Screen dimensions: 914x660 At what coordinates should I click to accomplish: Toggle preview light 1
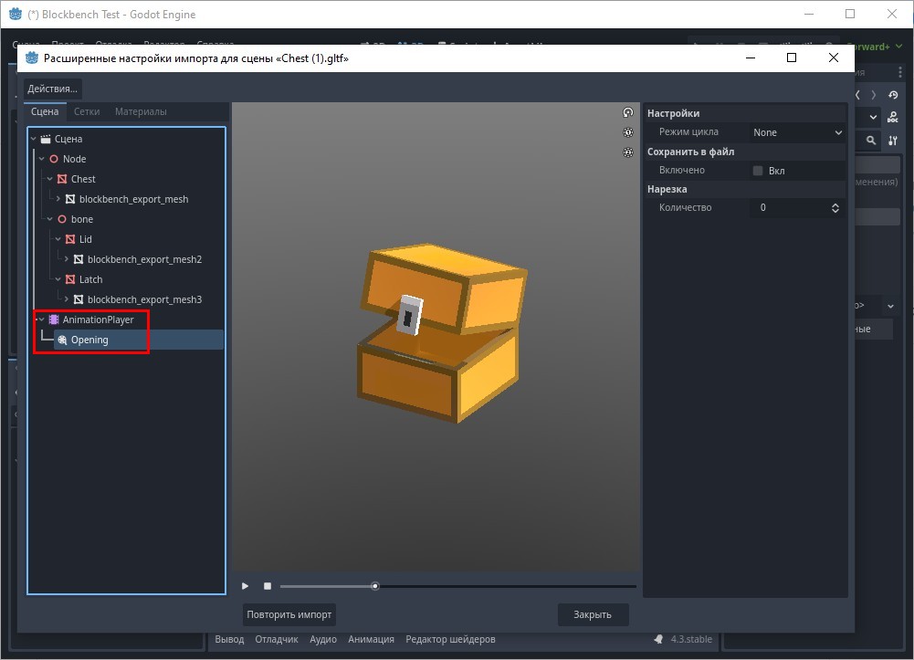(x=628, y=132)
